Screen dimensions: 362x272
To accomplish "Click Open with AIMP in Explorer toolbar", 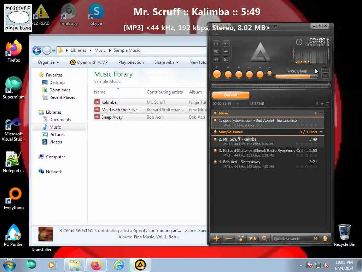I will pos(89,62).
